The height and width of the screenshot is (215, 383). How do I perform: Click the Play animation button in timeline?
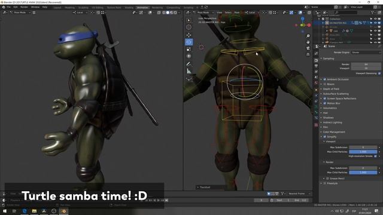(158, 200)
